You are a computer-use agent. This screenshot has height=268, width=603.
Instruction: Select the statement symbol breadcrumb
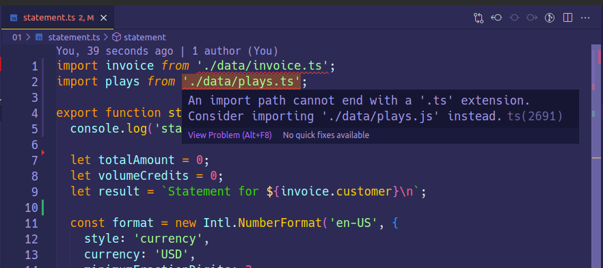[x=145, y=38]
